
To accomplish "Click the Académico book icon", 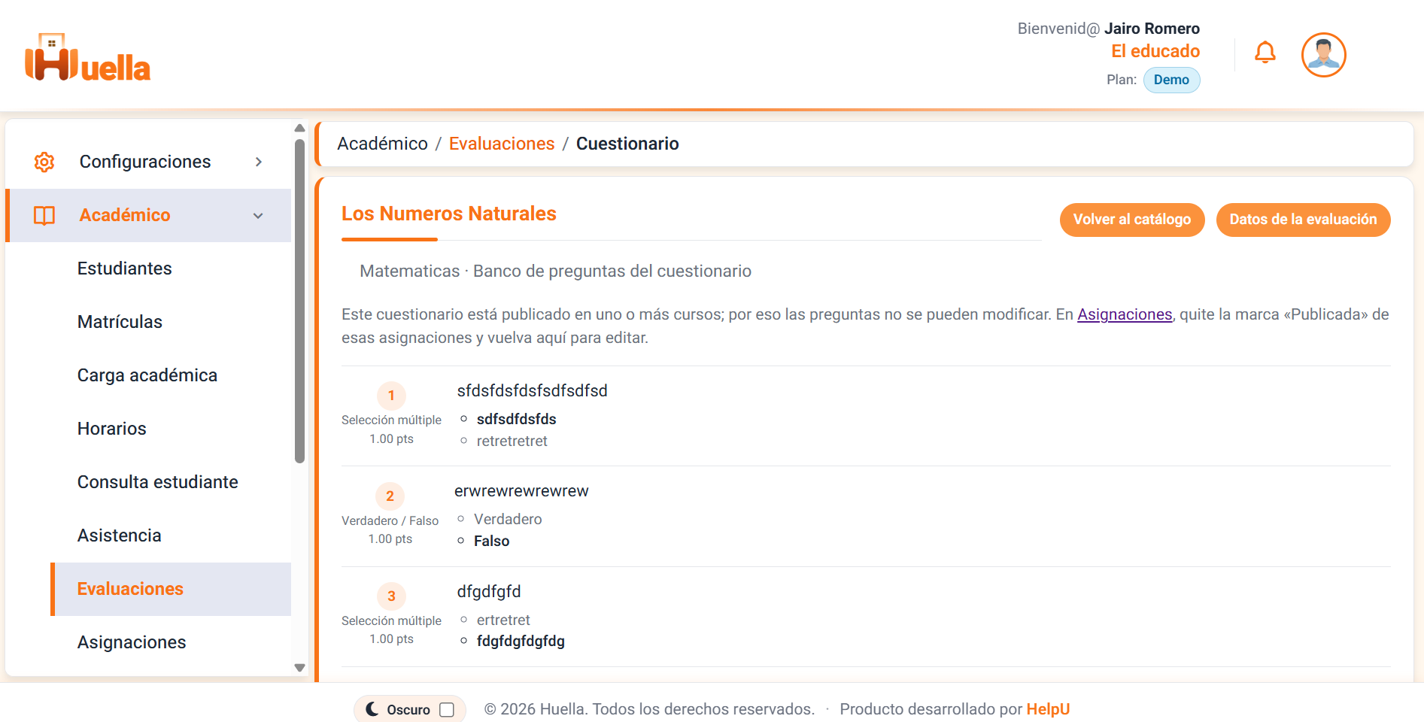I will (x=44, y=215).
